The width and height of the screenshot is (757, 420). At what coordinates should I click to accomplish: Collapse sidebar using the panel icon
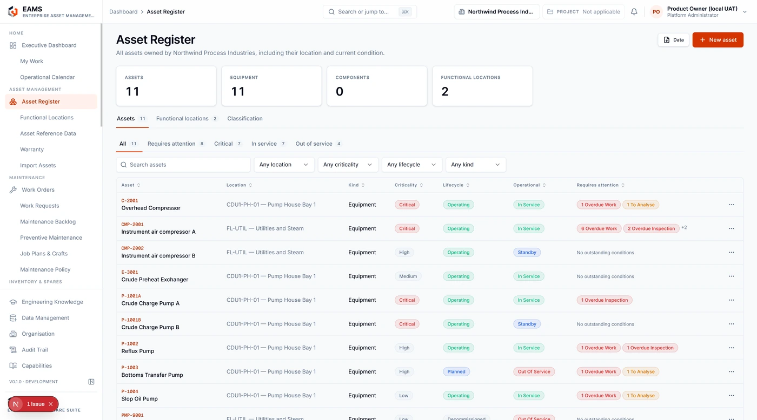91,382
